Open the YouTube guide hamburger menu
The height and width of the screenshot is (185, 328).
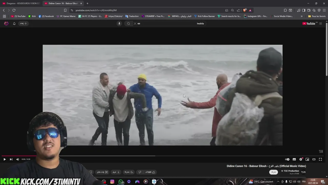tap(321, 23)
